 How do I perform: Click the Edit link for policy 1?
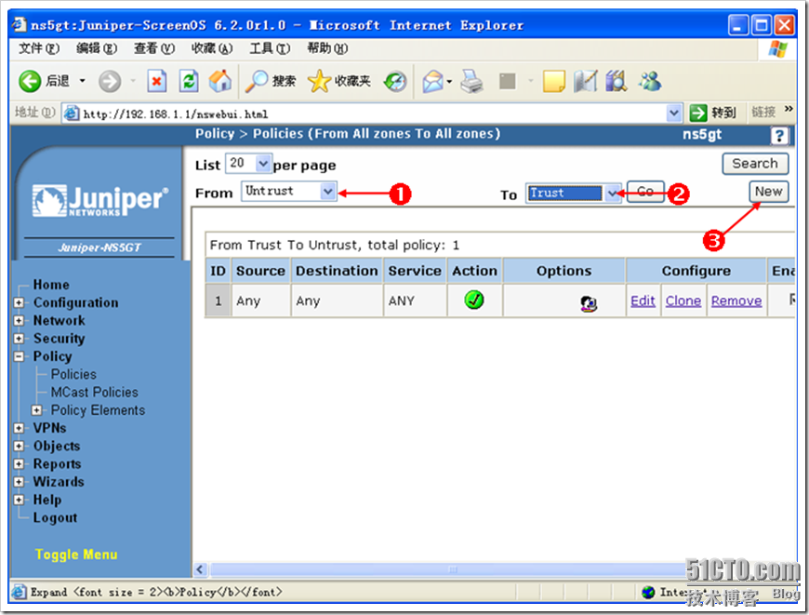643,301
